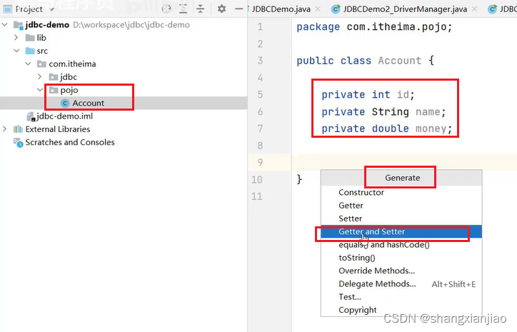Open the Project view dropdown

click(51, 9)
